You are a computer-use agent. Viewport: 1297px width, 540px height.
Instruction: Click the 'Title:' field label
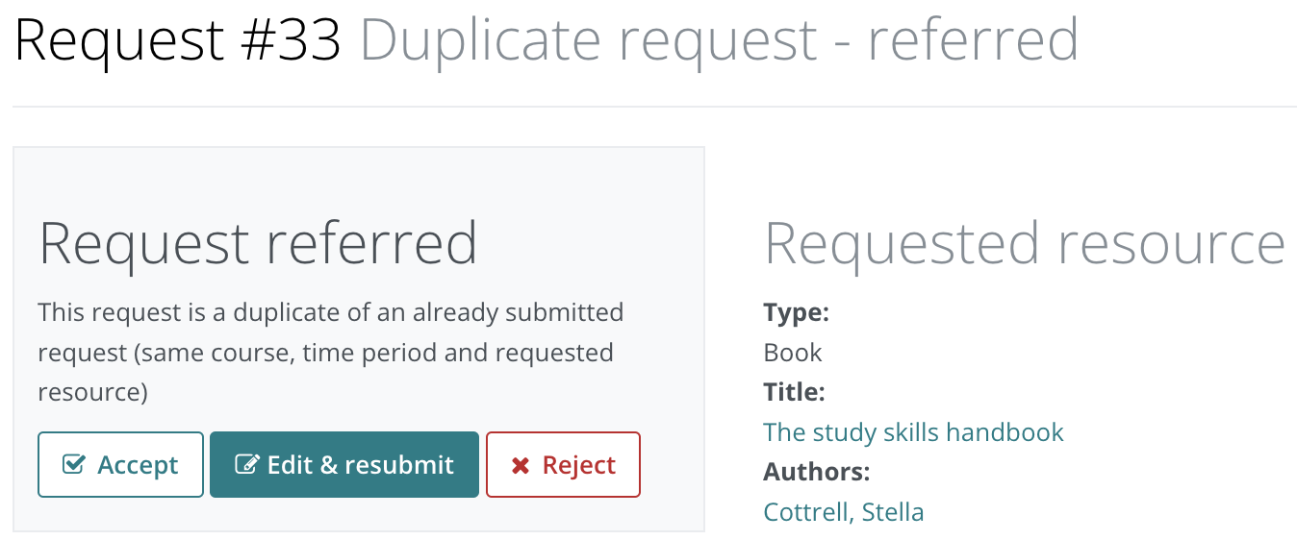tap(794, 392)
